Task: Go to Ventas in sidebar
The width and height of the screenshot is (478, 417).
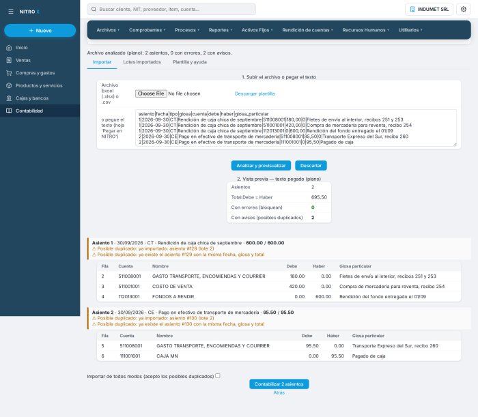Action: (x=40, y=60)
